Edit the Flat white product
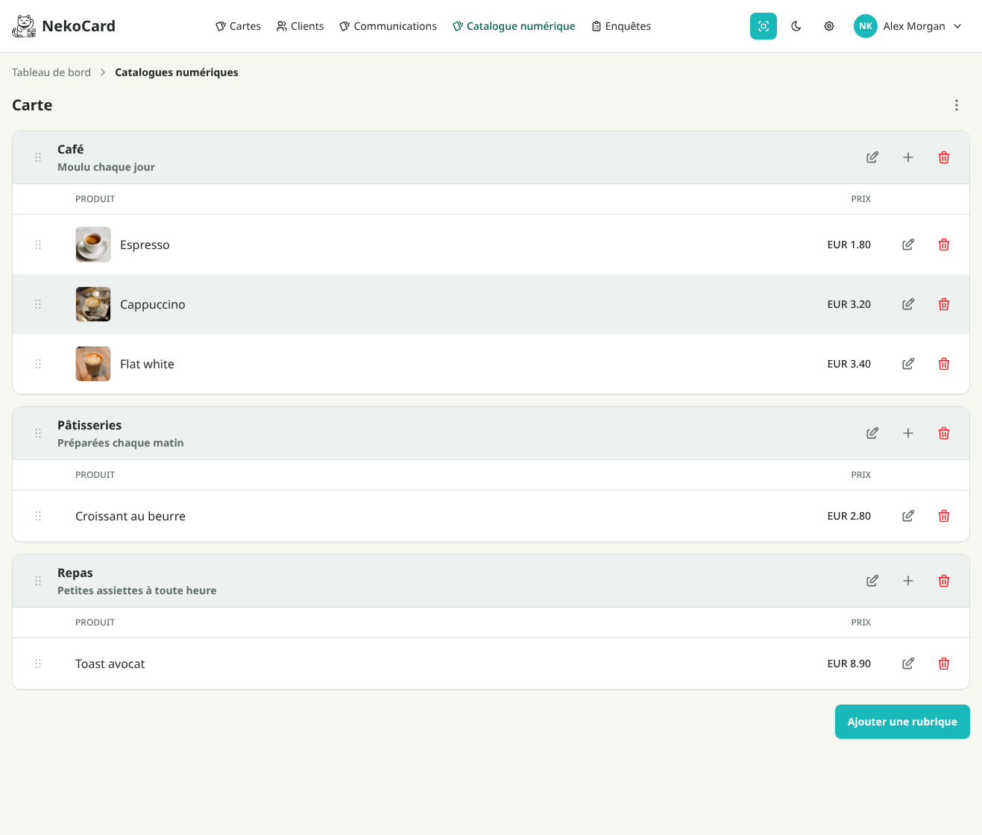This screenshot has height=835, width=982. [908, 364]
